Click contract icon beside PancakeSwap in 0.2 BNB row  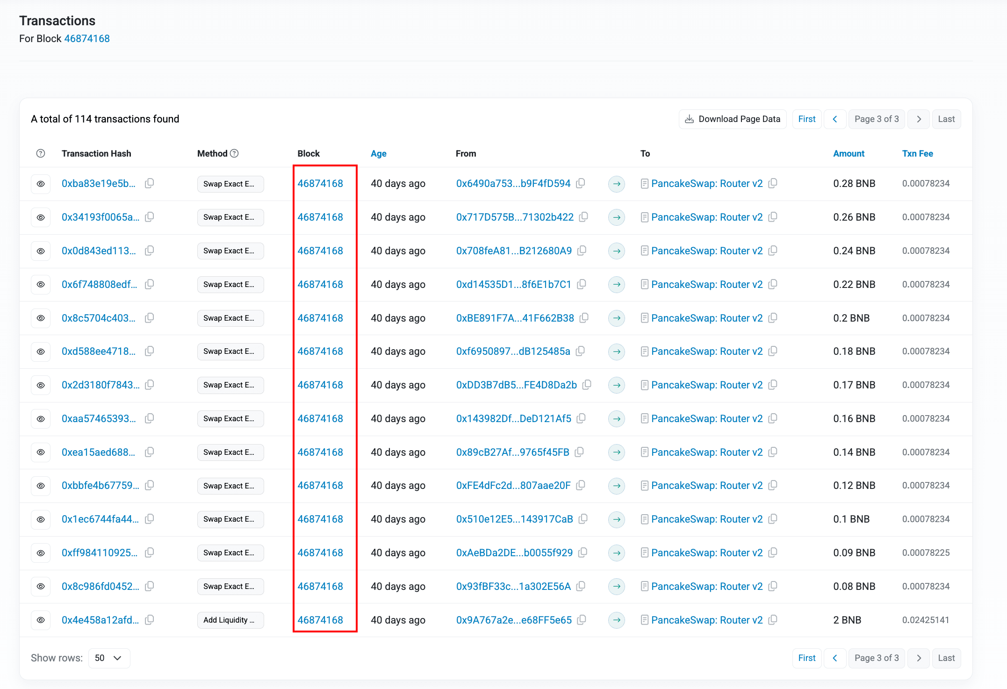pos(644,318)
